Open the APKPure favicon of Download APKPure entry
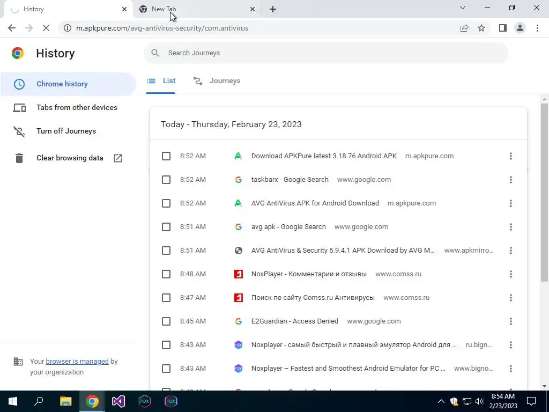Image resolution: width=549 pixels, height=412 pixels. 239,156
